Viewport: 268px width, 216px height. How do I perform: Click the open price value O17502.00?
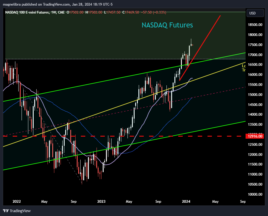(75, 12)
